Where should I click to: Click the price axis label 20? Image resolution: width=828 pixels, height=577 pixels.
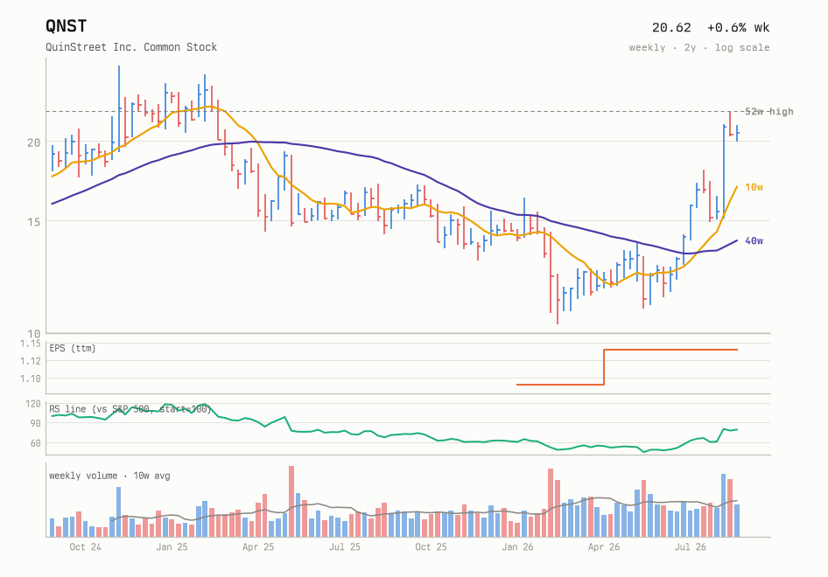[x=34, y=143]
